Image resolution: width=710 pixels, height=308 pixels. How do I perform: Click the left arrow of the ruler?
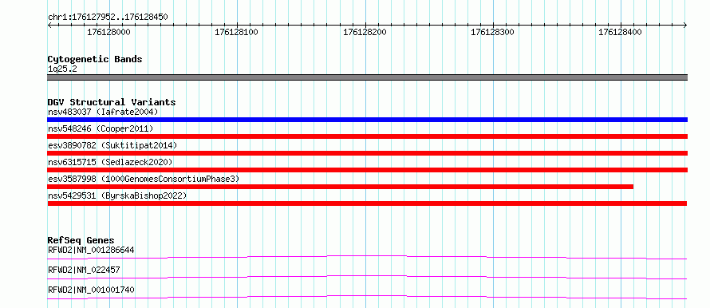(49, 26)
